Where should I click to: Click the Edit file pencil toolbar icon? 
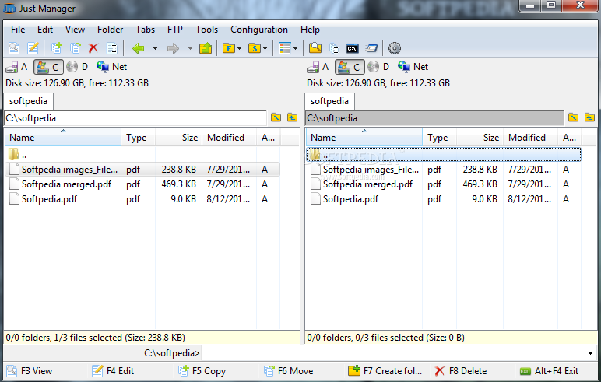[33, 48]
